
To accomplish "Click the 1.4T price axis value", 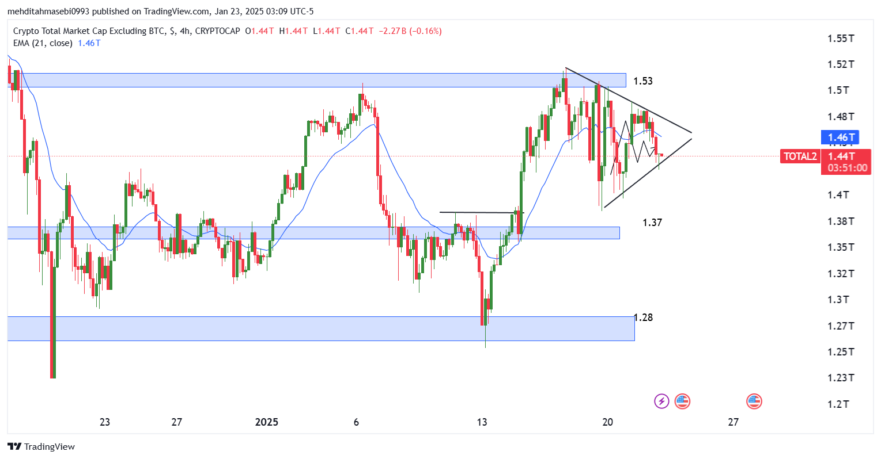I will [838, 195].
